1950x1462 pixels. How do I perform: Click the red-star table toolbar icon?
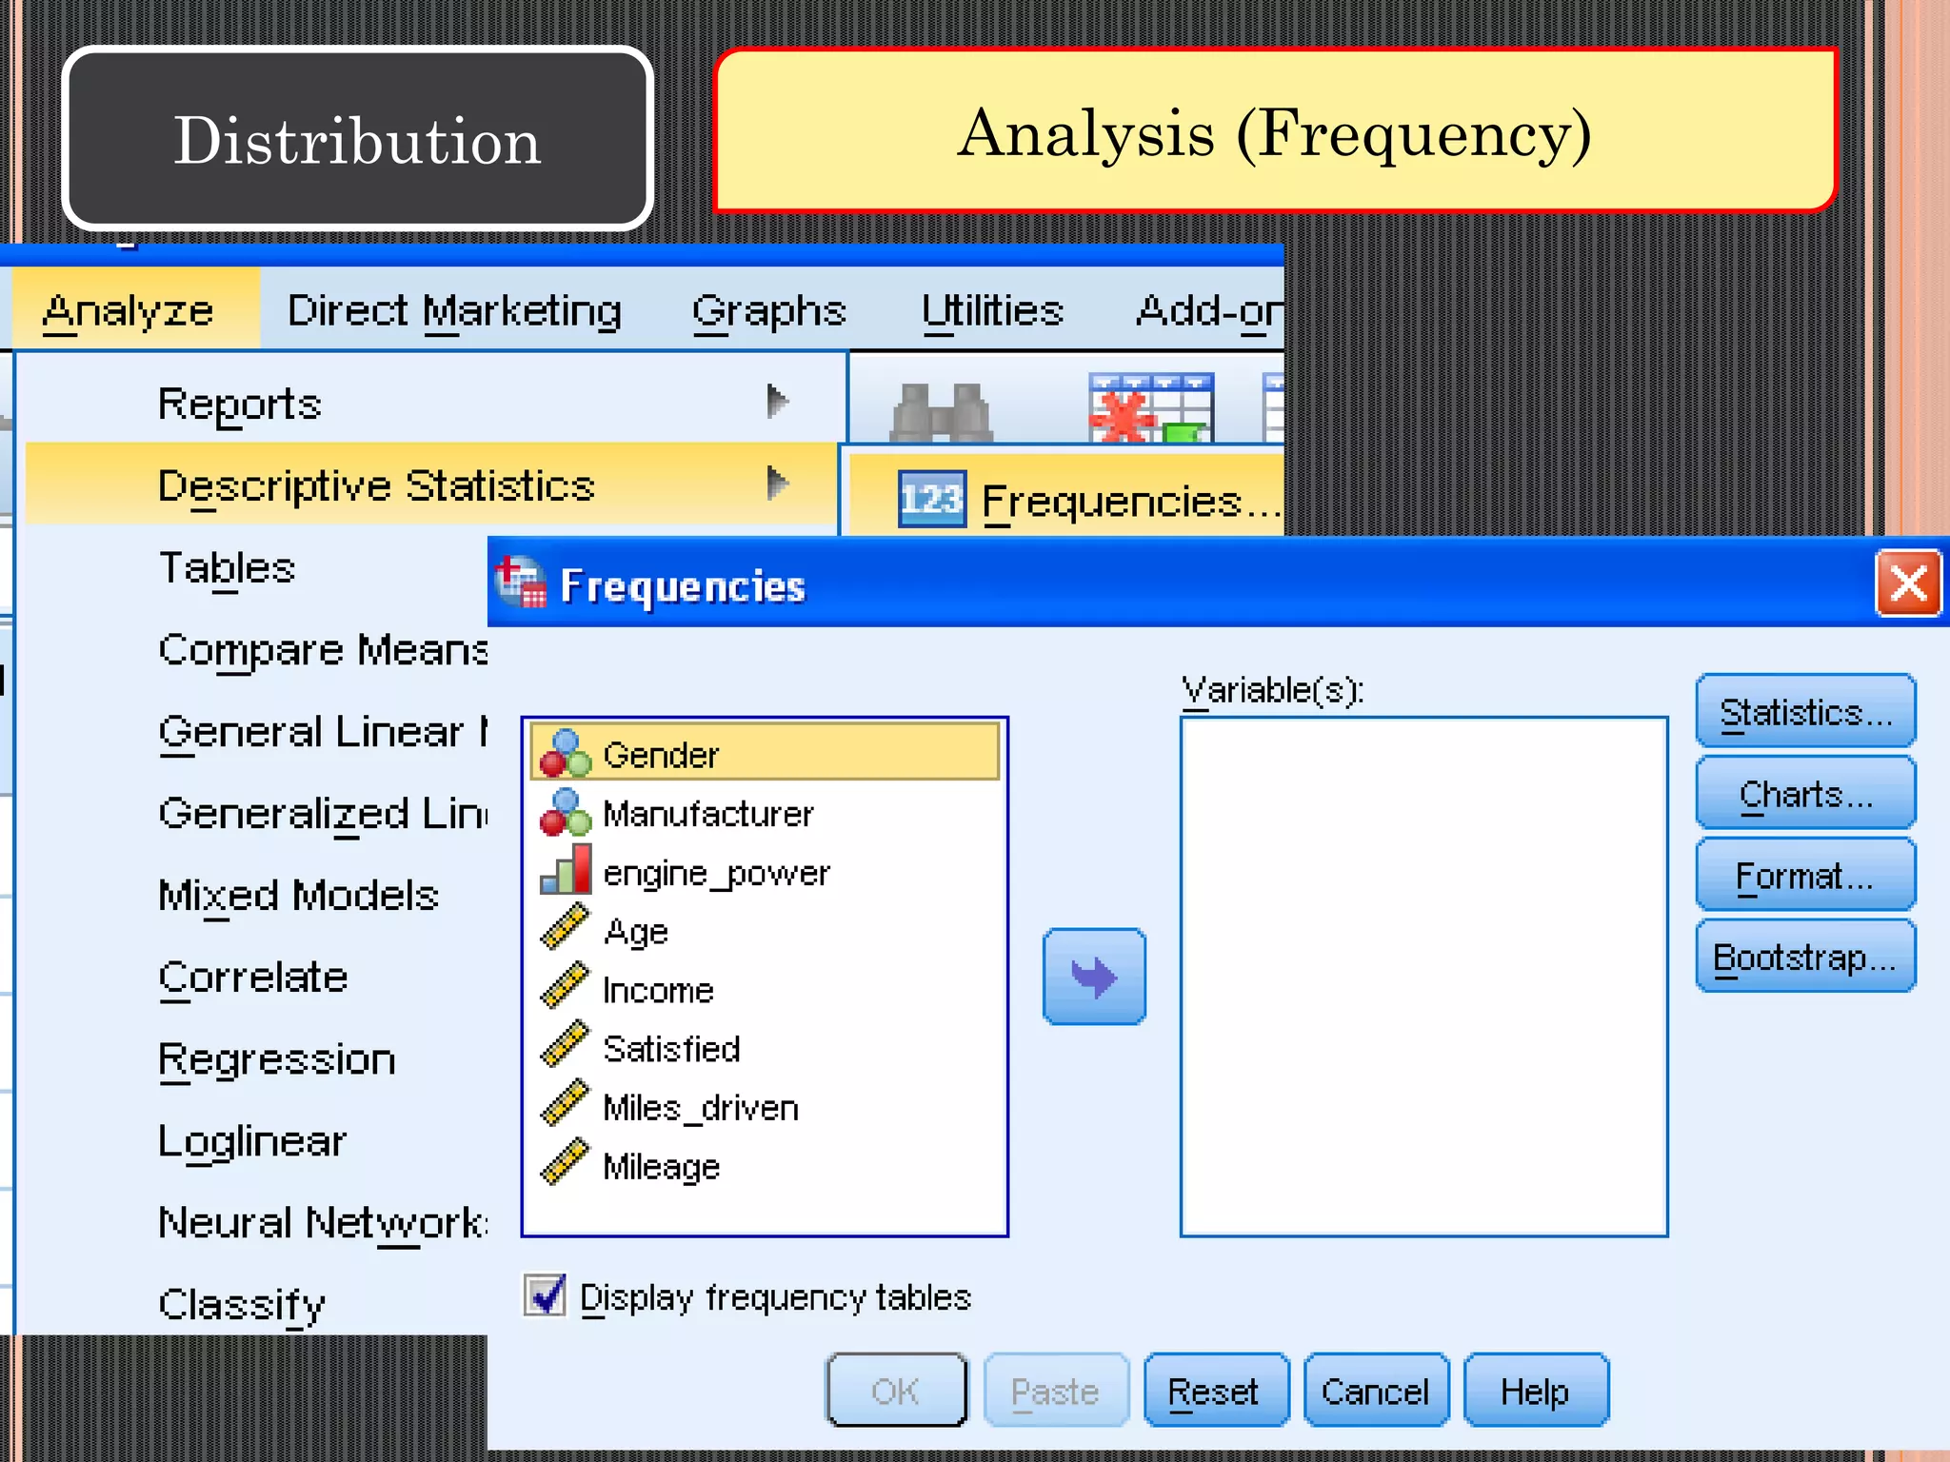click(x=1152, y=407)
